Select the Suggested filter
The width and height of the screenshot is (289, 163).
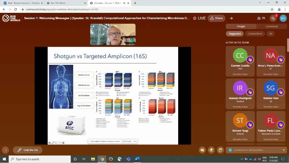(235, 34)
